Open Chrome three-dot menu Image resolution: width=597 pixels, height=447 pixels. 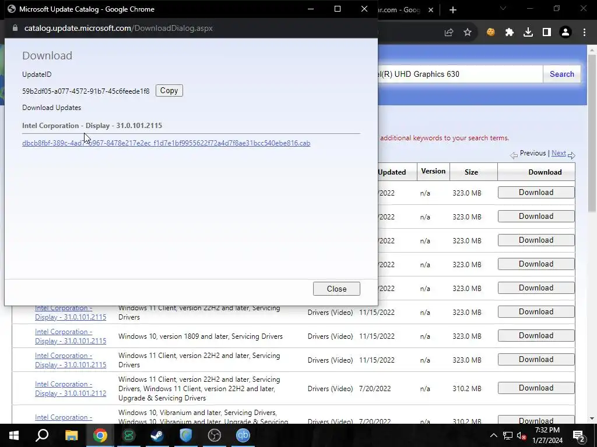[x=584, y=33]
